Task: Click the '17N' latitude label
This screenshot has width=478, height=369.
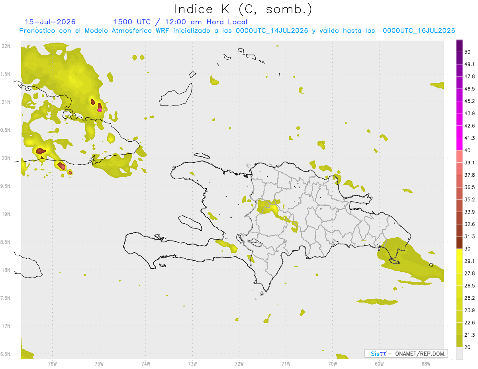Action: click(6, 326)
